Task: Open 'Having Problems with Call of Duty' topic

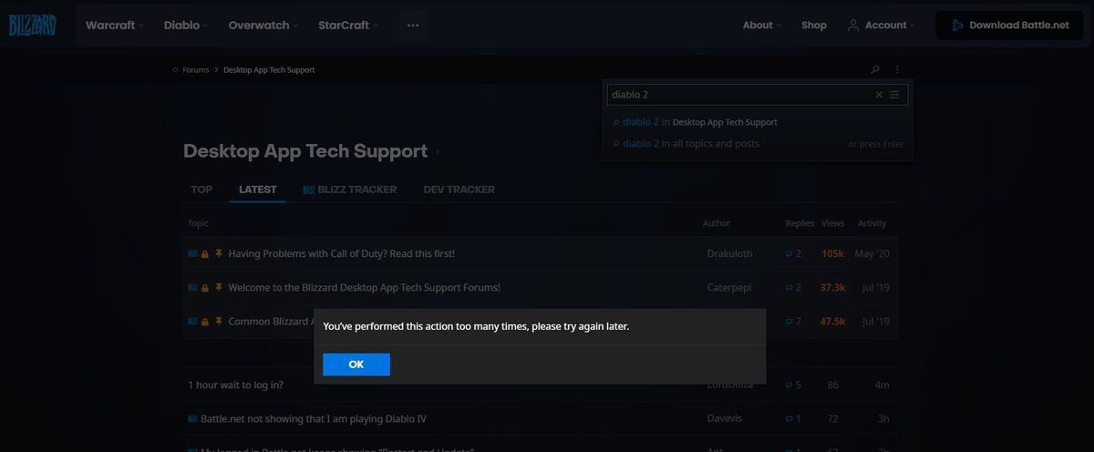Action: tap(341, 253)
